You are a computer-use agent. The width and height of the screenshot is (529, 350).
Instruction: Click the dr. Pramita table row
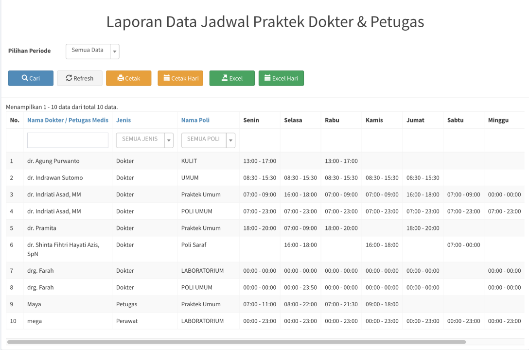click(x=42, y=228)
